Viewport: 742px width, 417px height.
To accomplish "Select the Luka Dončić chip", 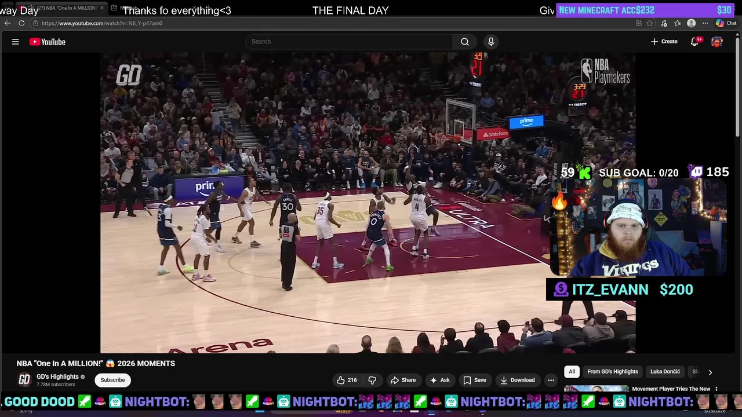I will tap(665, 372).
